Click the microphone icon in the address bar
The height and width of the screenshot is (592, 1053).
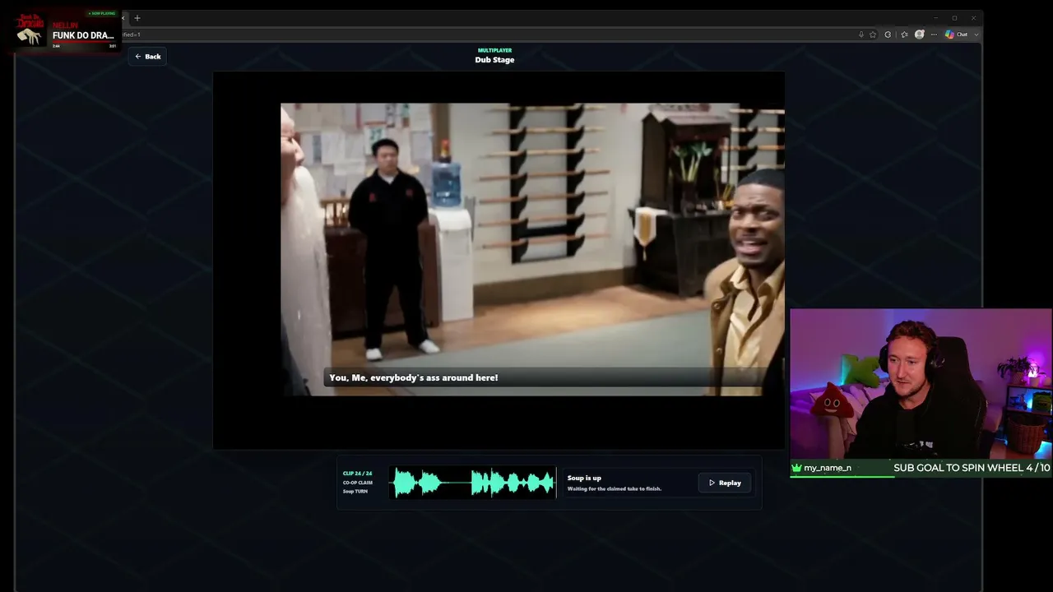(861, 35)
